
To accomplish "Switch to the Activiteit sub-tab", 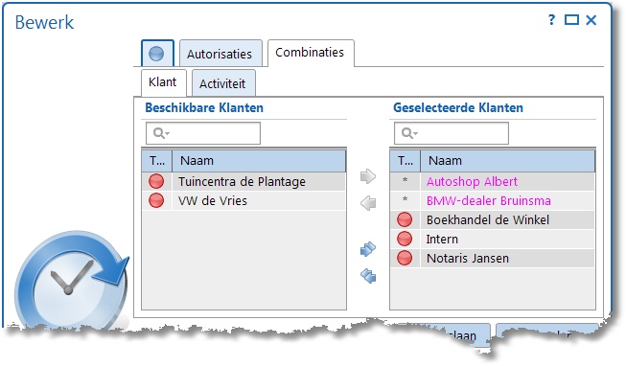I will [x=223, y=83].
